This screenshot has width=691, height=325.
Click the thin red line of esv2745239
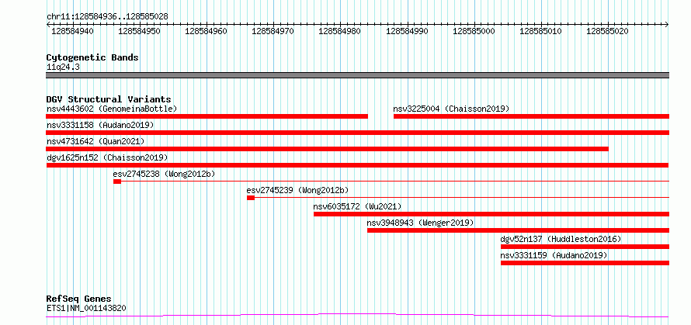tap(462, 197)
